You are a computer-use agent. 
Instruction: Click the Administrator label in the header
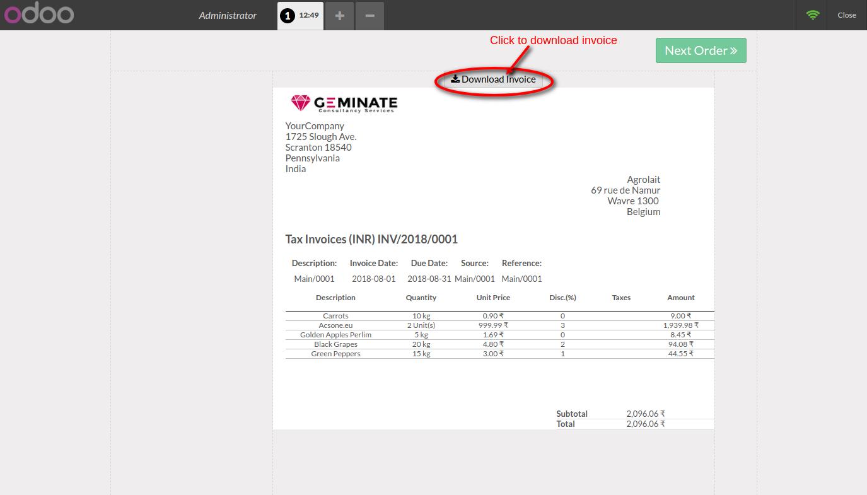pos(228,15)
